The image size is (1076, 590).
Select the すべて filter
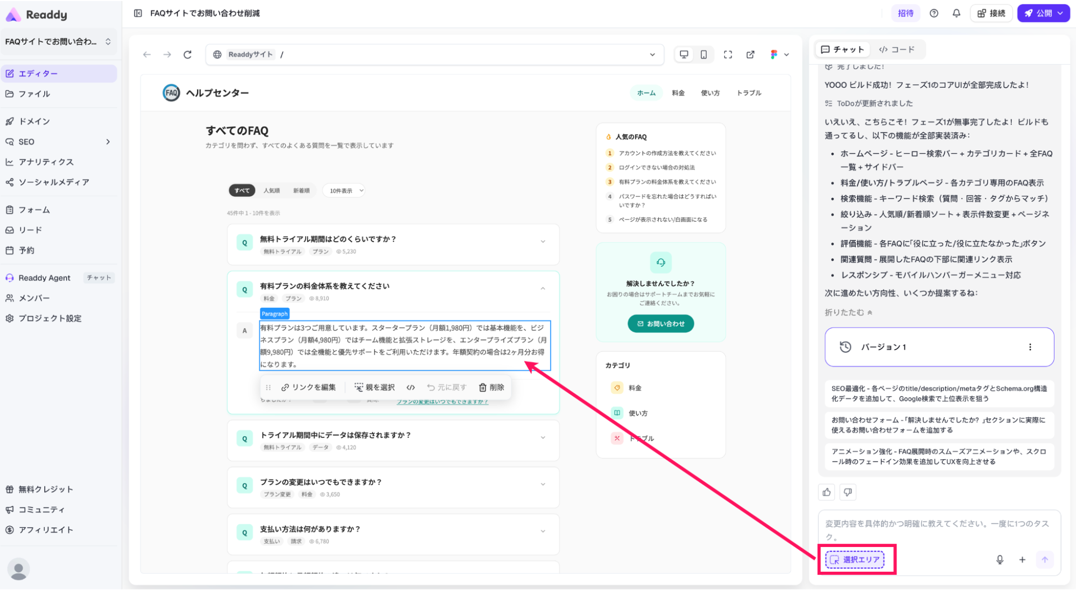242,190
